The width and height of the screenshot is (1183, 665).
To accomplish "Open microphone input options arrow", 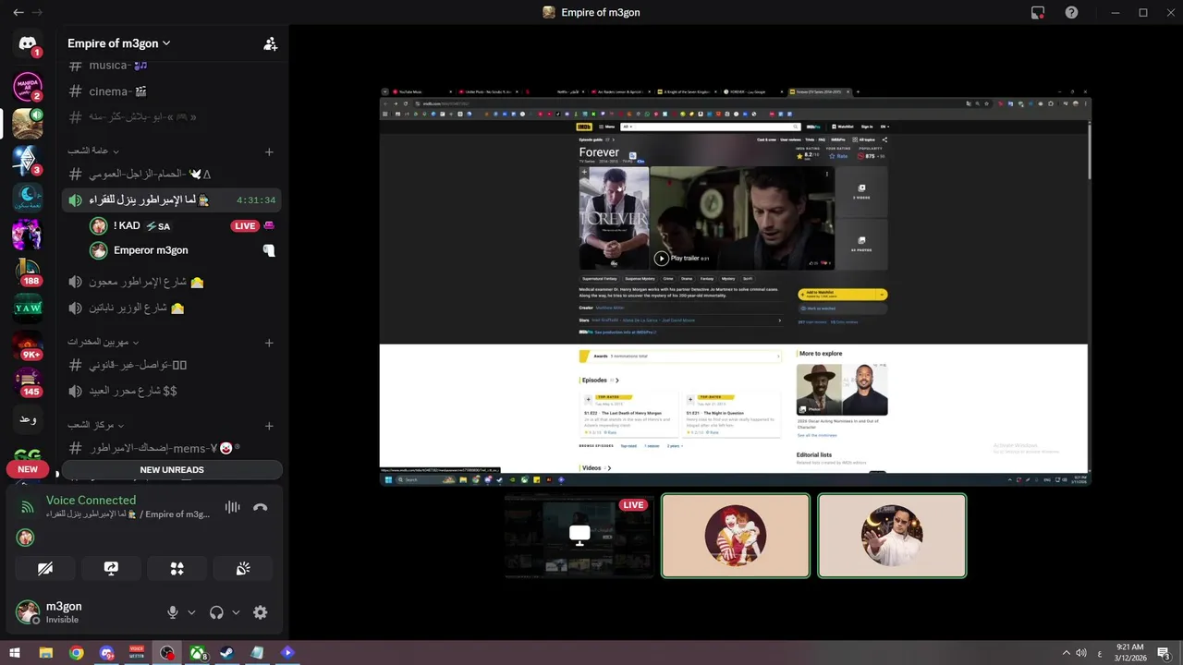I will click(191, 612).
